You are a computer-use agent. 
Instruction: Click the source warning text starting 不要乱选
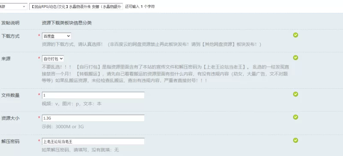click(165, 74)
